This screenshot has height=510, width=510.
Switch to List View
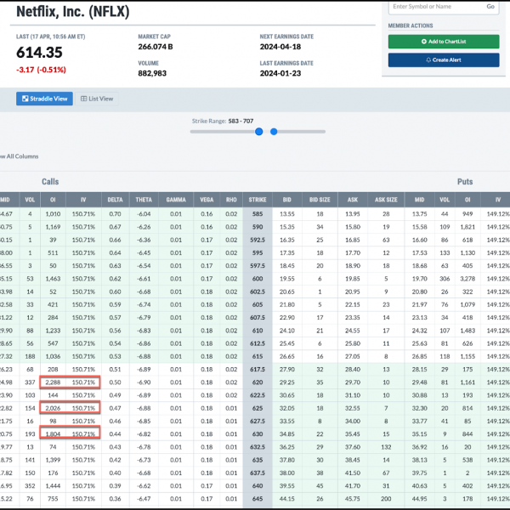tap(97, 99)
